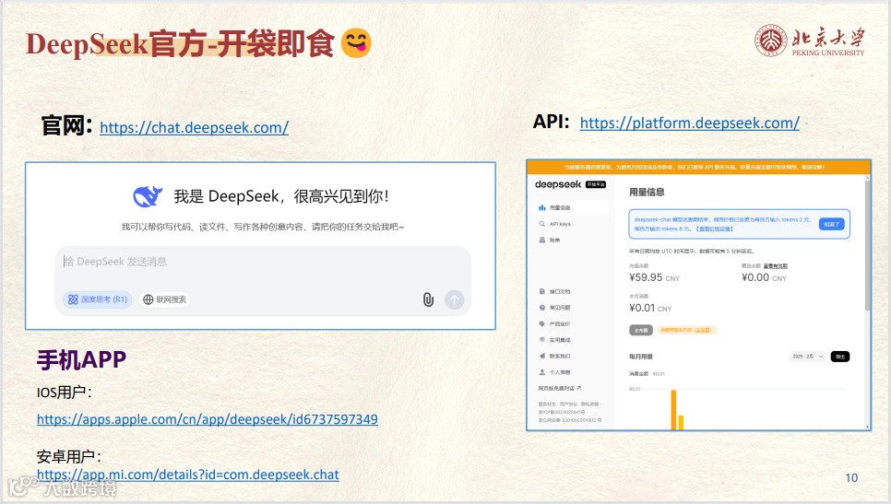This screenshot has width=891, height=504.
Task: Open the 个人信息 person icon in sidebar
Action: [542, 372]
